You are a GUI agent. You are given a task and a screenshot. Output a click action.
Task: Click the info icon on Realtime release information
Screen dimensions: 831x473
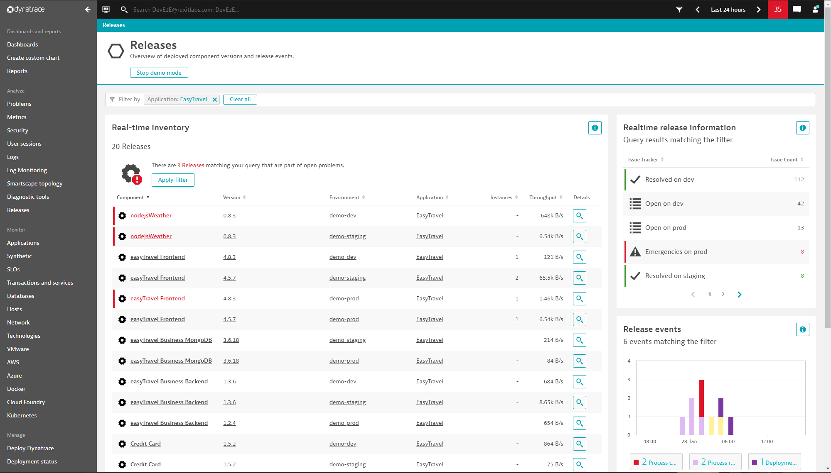pos(802,128)
